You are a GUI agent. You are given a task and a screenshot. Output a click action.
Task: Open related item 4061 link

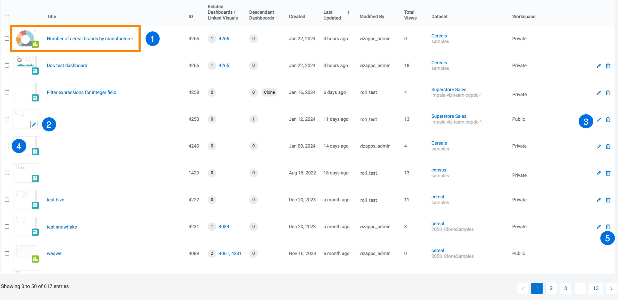tap(224, 253)
